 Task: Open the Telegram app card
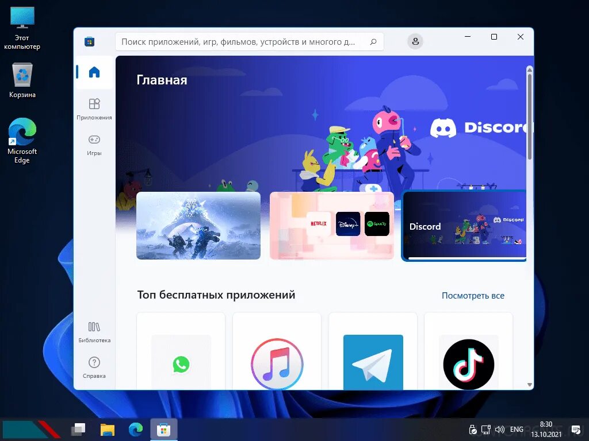tap(373, 351)
